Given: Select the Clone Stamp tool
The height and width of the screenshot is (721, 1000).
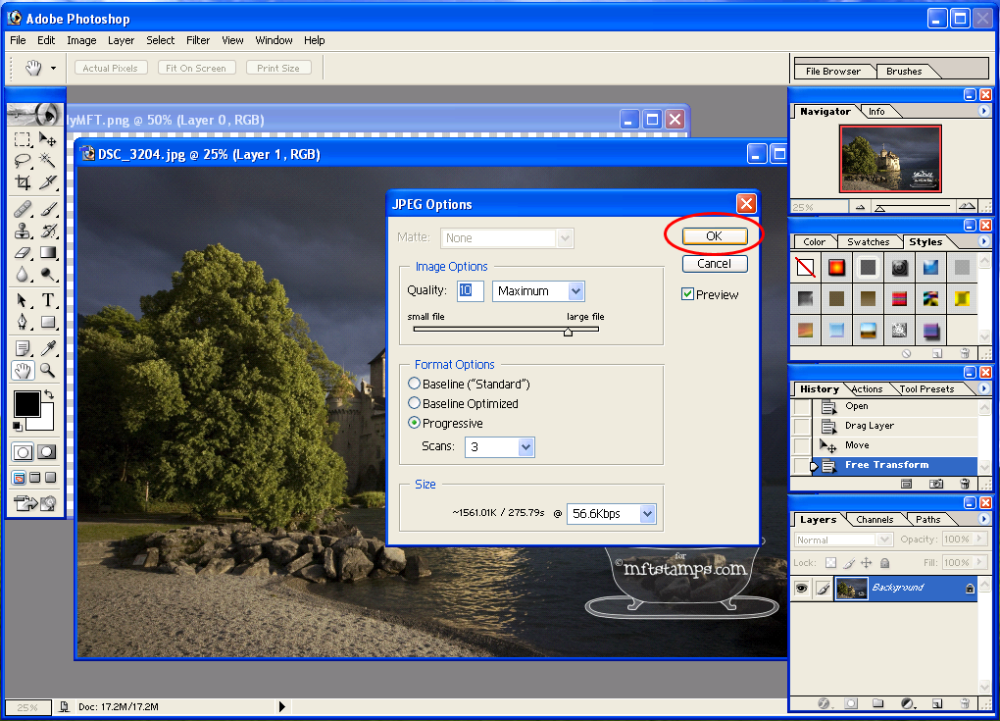Looking at the screenshot, I should click(23, 231).
